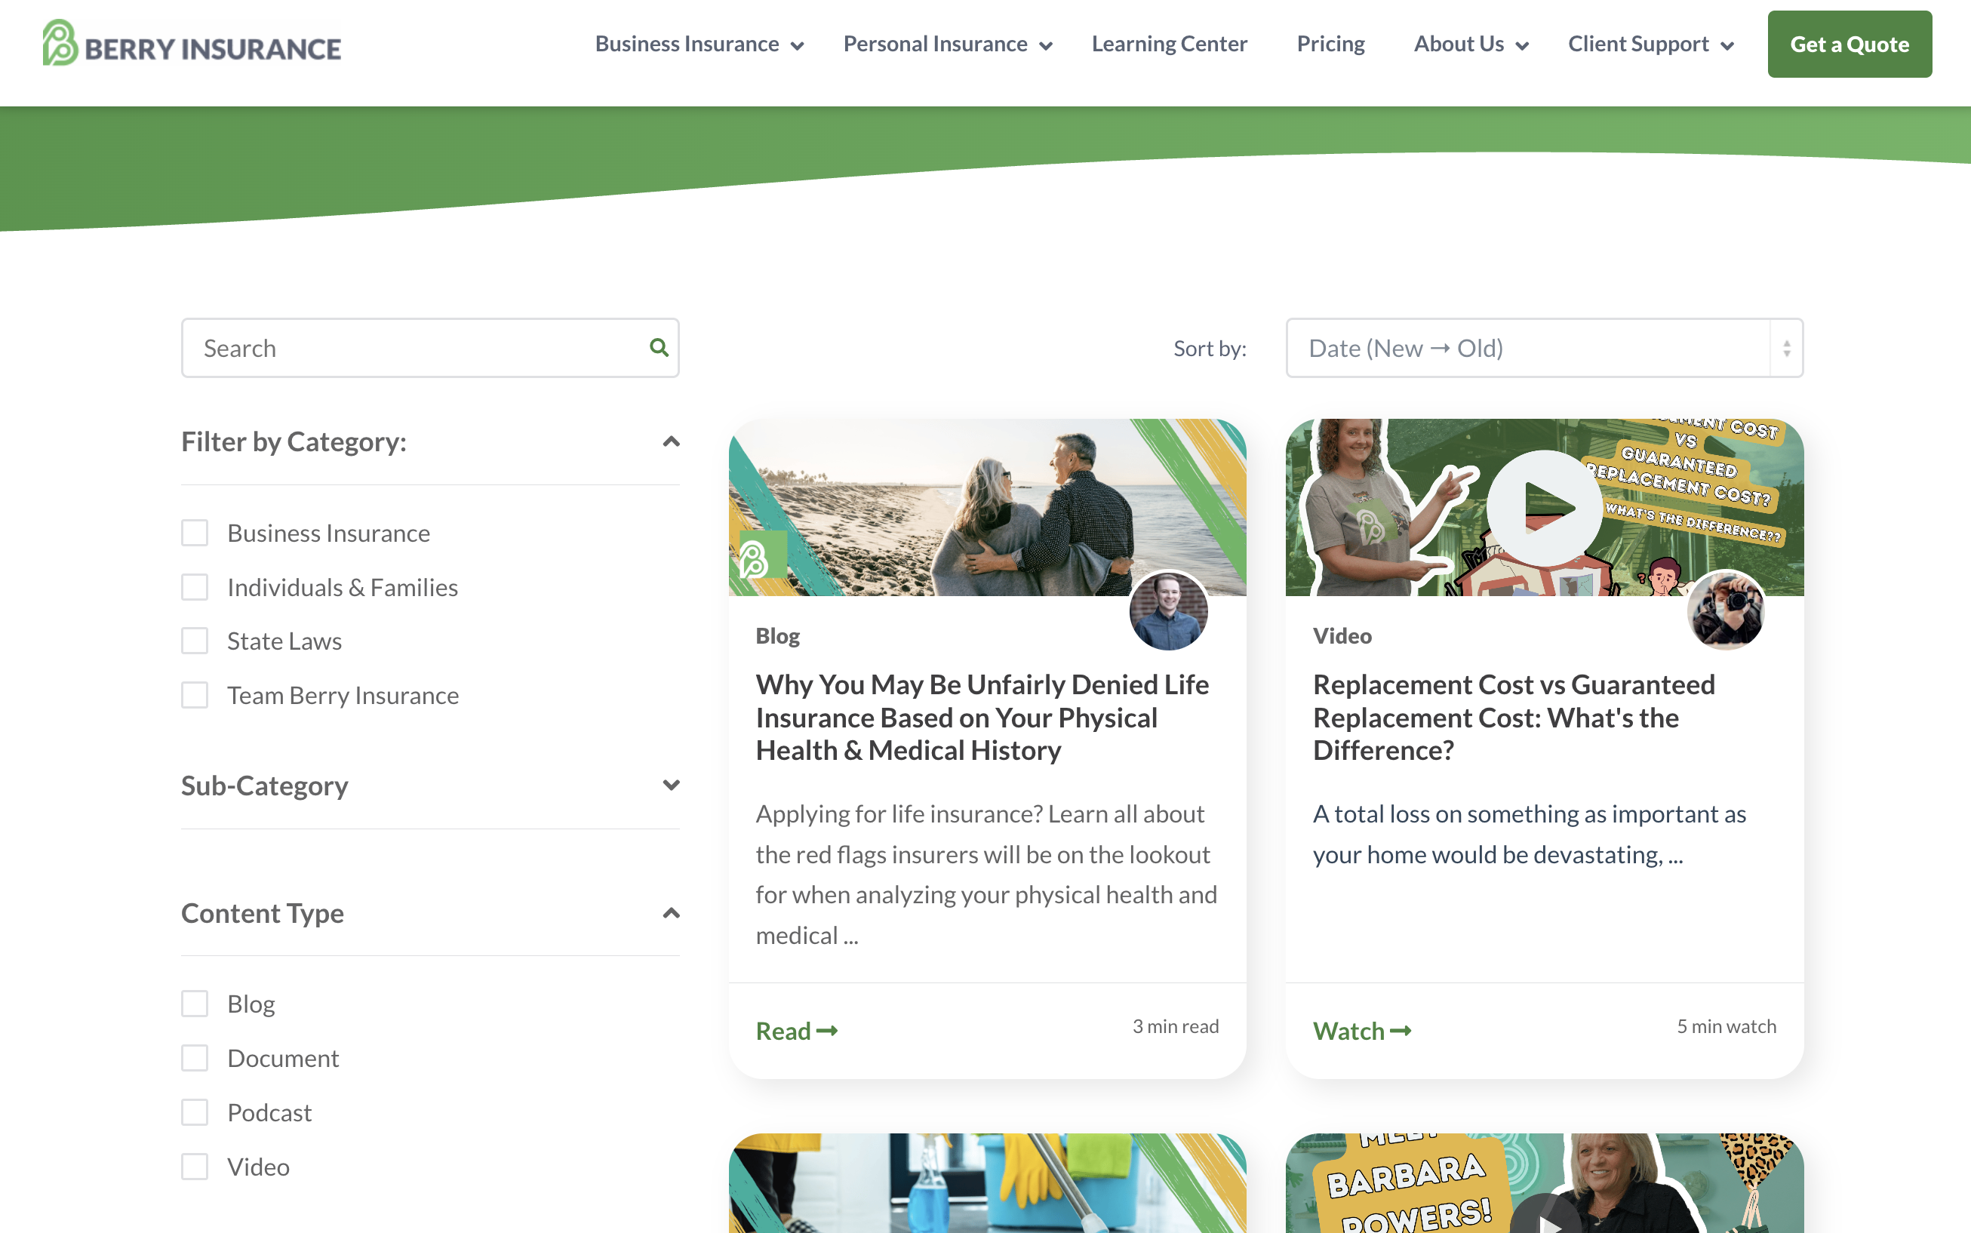Click the '3 min read' label
Image resolution: width=1971 pixels, height=1233 pixels.
point(1175,1027)
